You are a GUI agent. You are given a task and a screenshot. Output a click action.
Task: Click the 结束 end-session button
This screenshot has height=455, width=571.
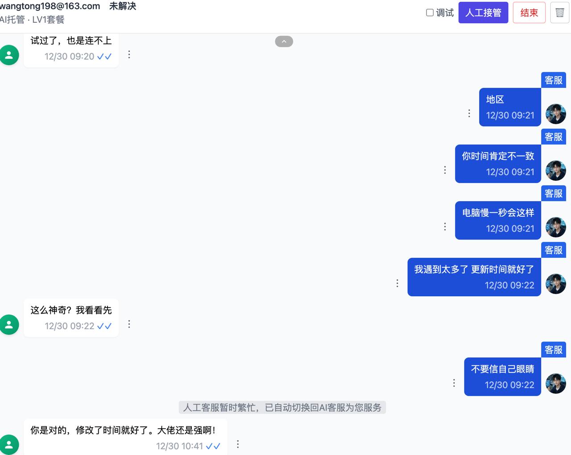(x=529, y=13)
